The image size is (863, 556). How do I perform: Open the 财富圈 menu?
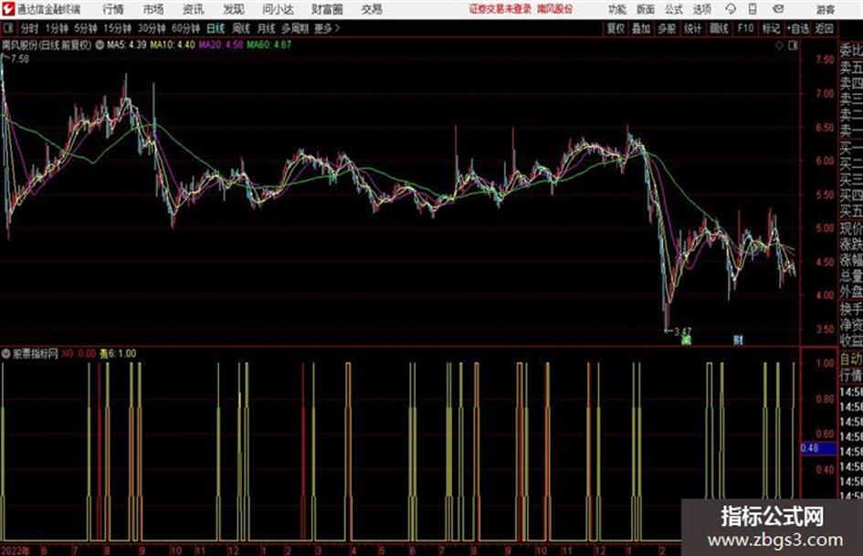327,9
